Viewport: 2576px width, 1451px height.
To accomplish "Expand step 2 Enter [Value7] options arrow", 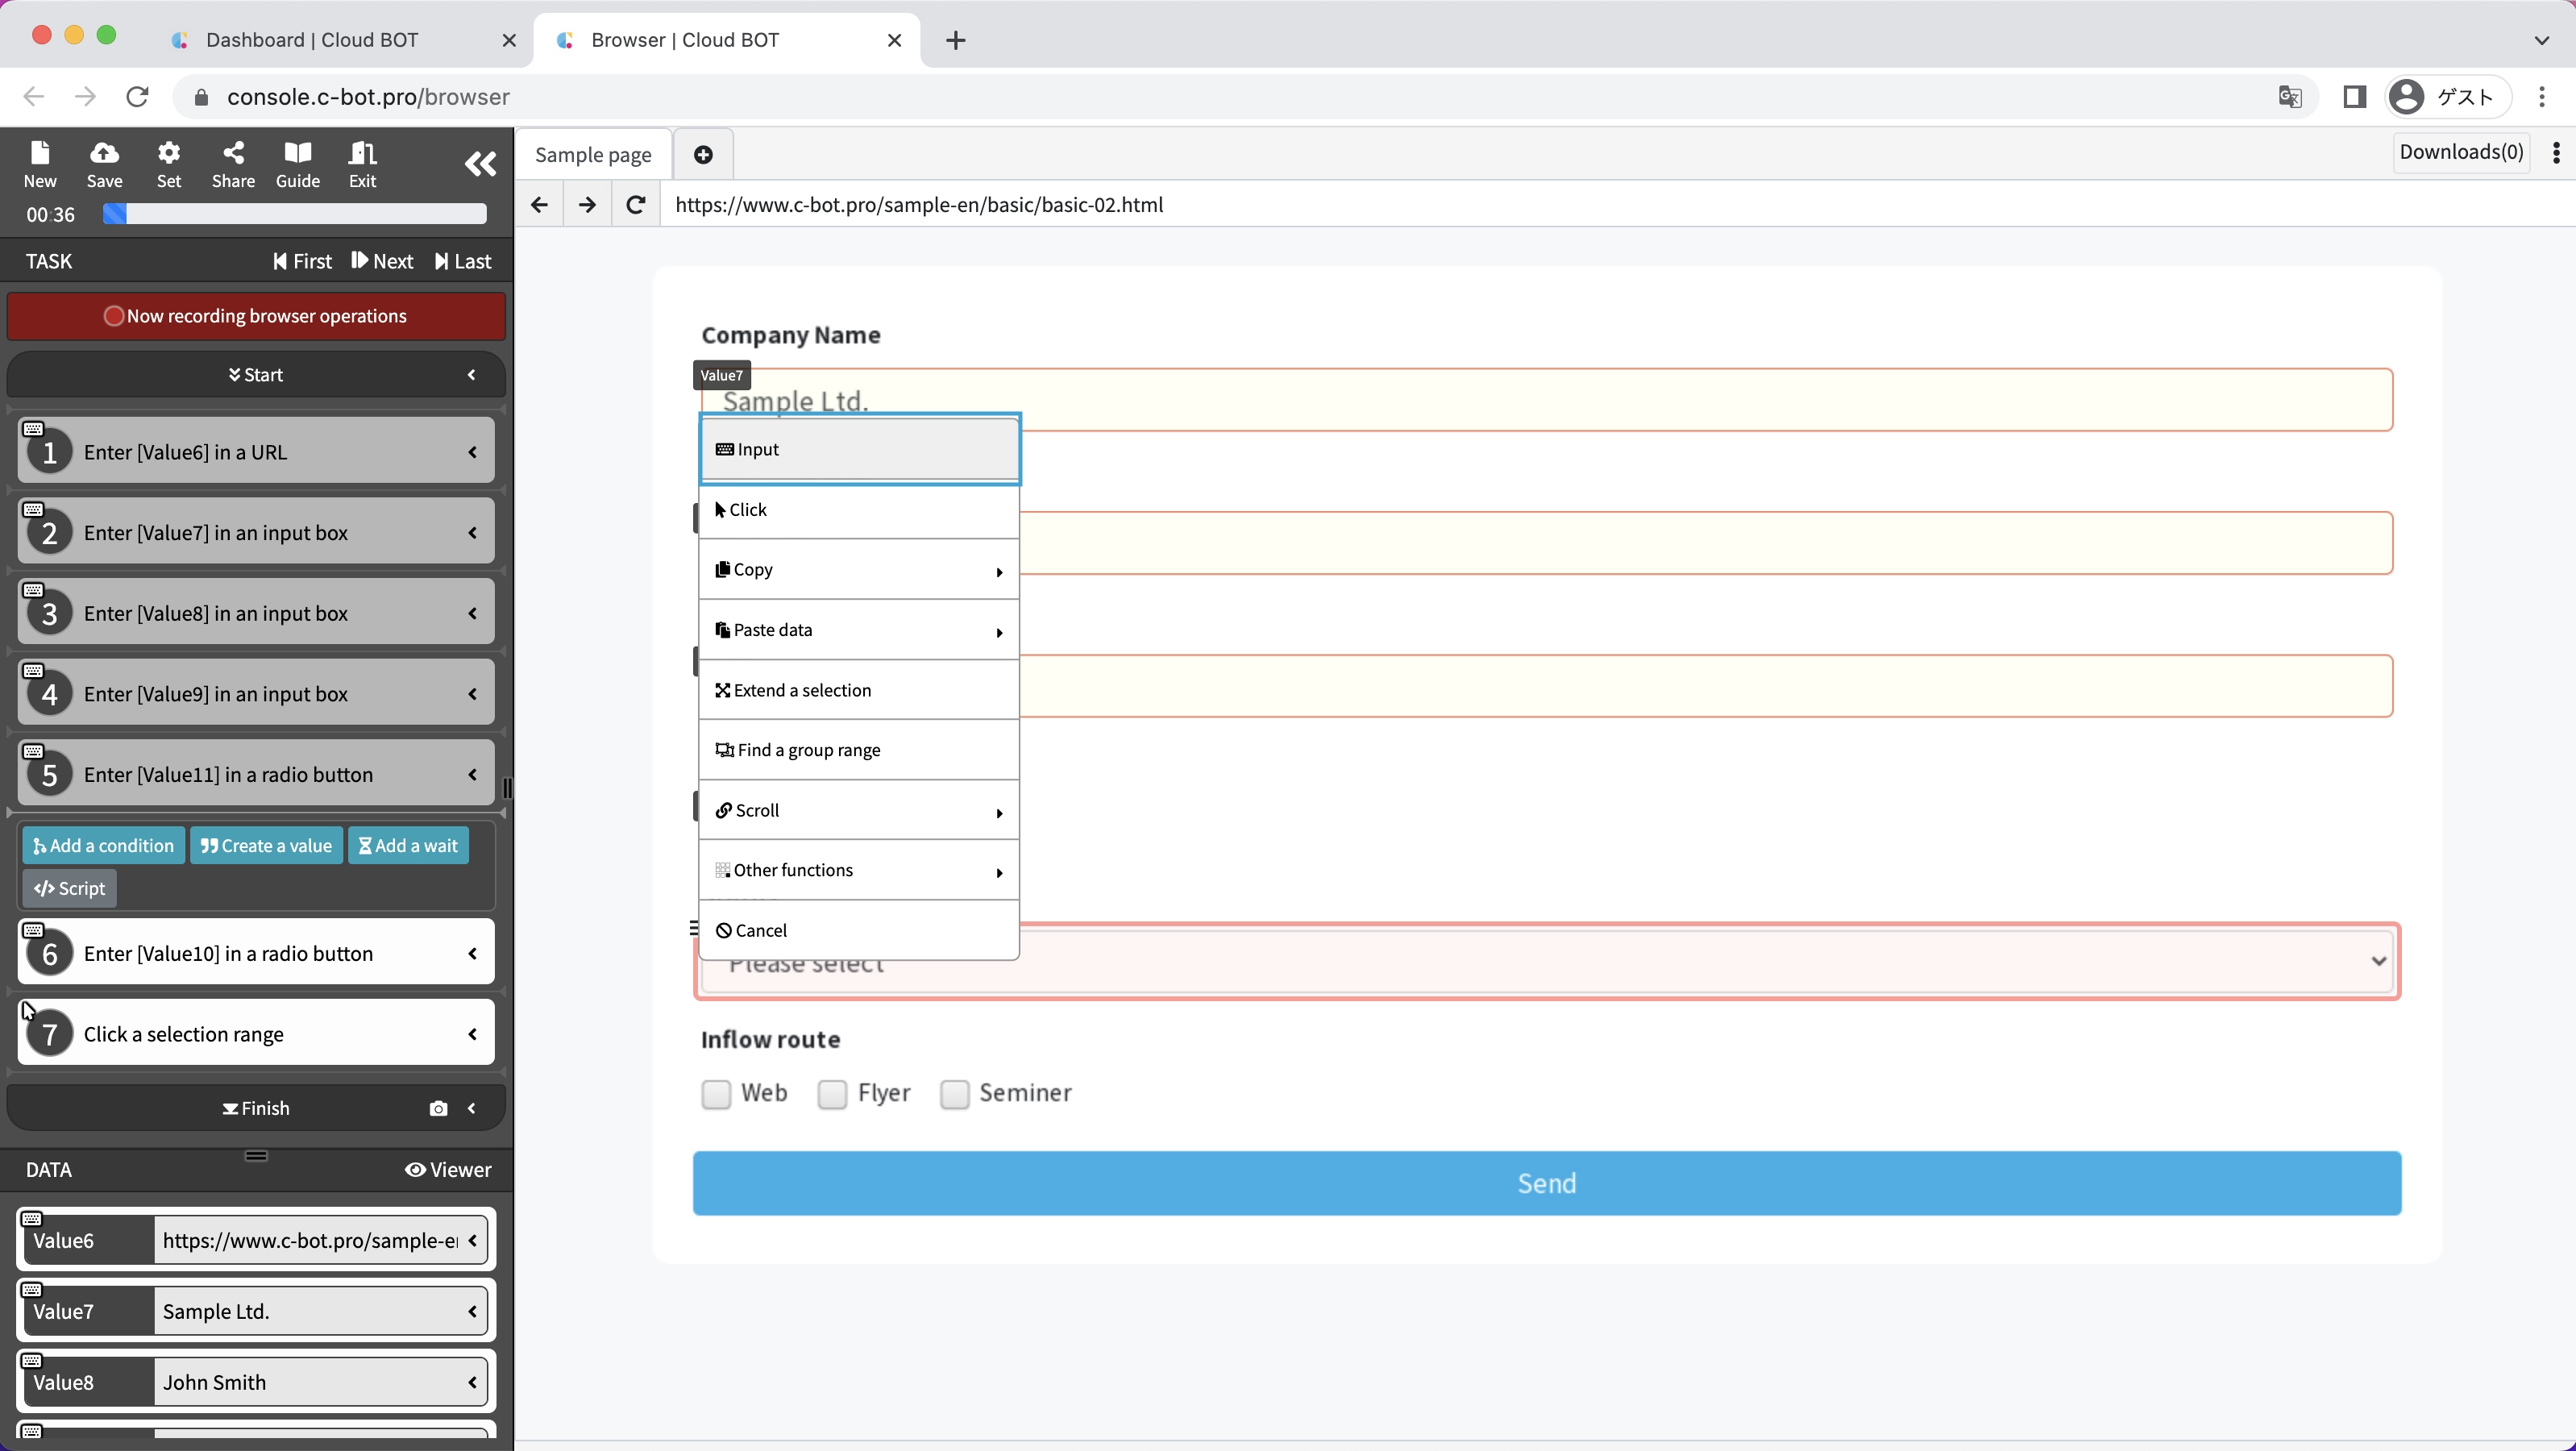I will tap(472, 533).
